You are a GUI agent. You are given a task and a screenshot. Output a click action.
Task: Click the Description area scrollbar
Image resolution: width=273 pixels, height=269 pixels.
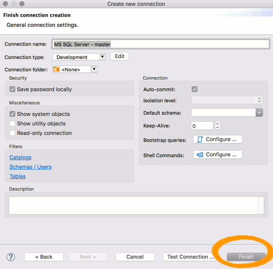point(261,205)
